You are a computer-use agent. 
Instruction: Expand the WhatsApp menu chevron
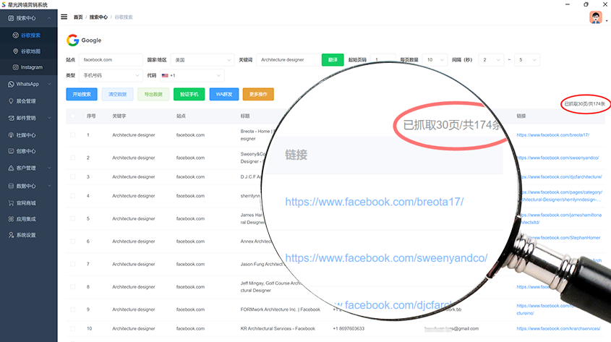click(49, 84)
